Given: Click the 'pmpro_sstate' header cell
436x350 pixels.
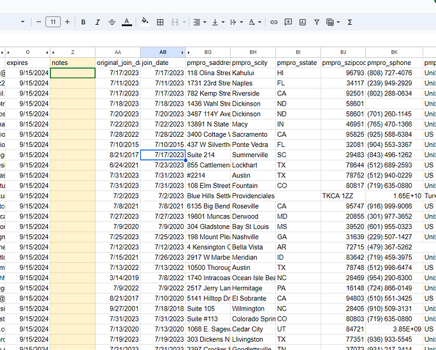Looking at the screenshot, I should click(x=298, y=63).
